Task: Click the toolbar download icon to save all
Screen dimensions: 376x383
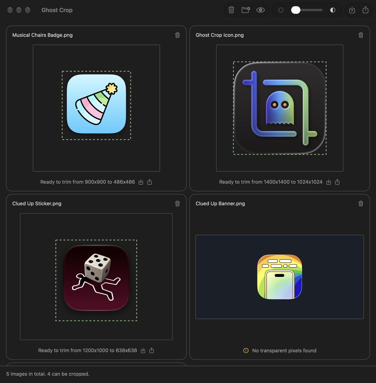Action: click(352, 10)
